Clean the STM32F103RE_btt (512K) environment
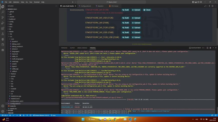This screenshot has width=218, height=122. (147, 10)
